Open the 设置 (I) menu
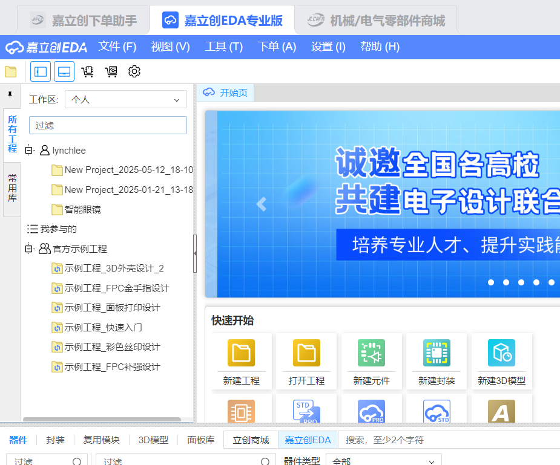560x465 pixels. pos(328,47)
